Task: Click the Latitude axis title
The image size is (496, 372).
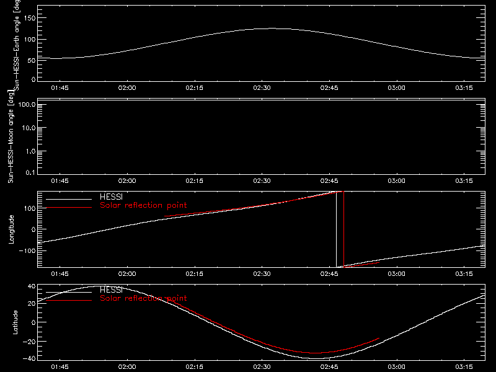Action: (x=15, y=322)
